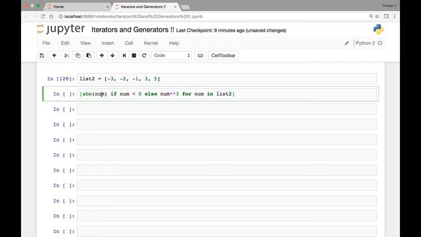Screen dimensions: 421x237
Task: Move selected cell up arrow
Action: point(102,55)
